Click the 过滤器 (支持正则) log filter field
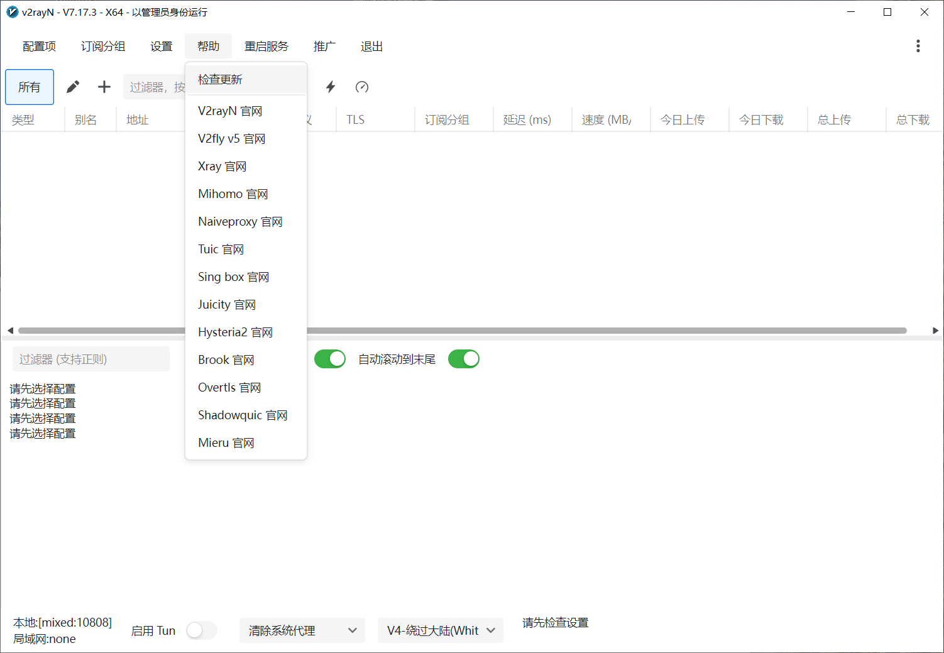 point(91,359)
